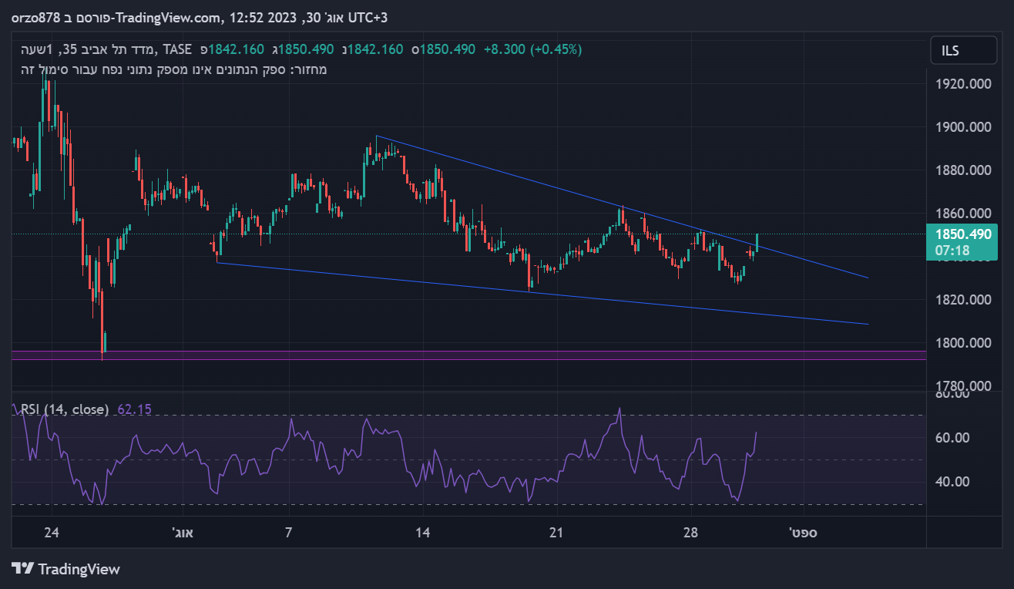Click the current price label 1850.490
Screen dimensions: 1014x589
[x=963, y=234]
